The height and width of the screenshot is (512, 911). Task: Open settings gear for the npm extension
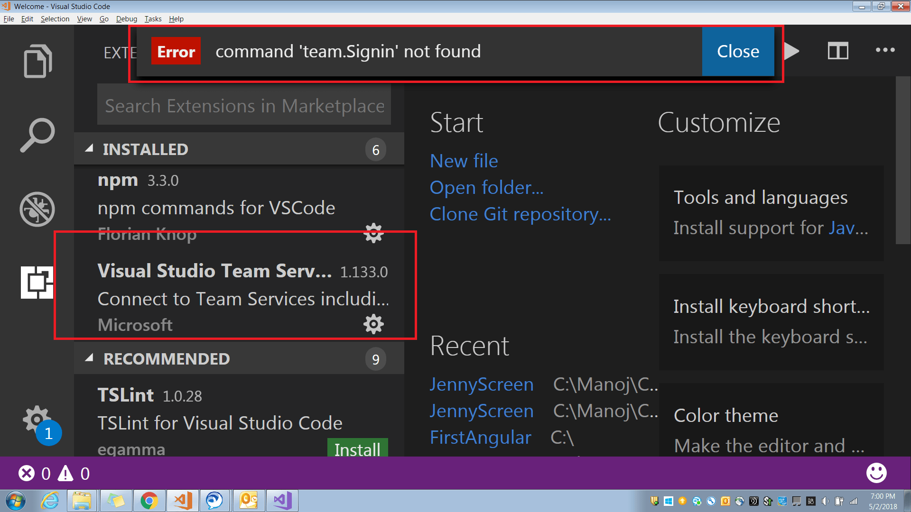[x=373, y=233]
